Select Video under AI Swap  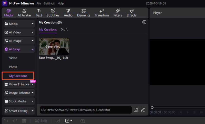[13, 58]
